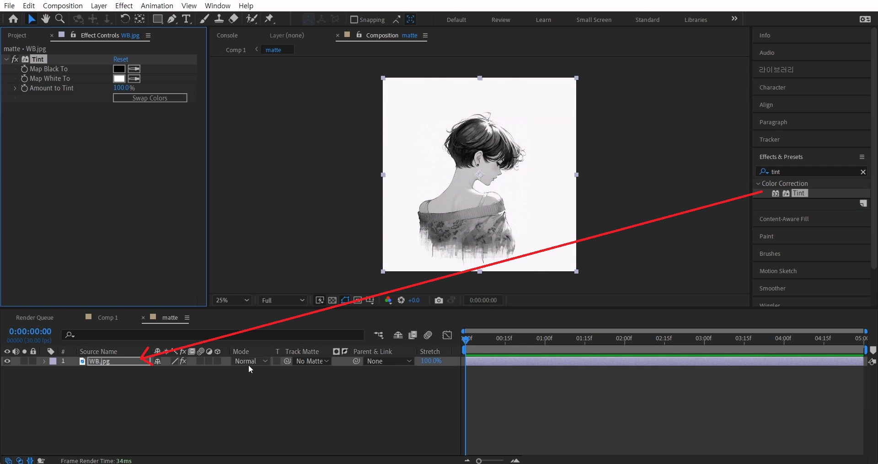This screenshot has height=464, width=878.
Task: Open the Parent & Link None dropdown
Action: (389, 361)
